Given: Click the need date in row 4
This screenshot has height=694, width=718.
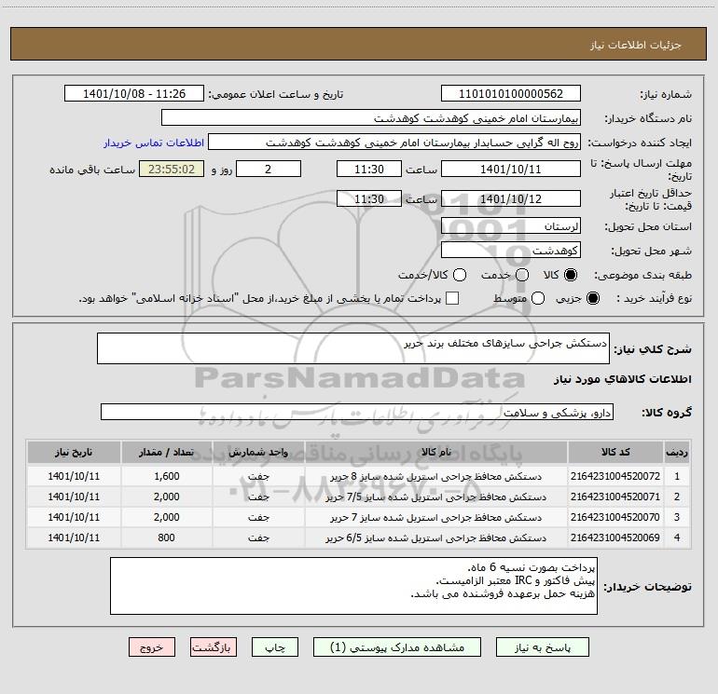Looking at the screenshot, I should coord(74,538).
